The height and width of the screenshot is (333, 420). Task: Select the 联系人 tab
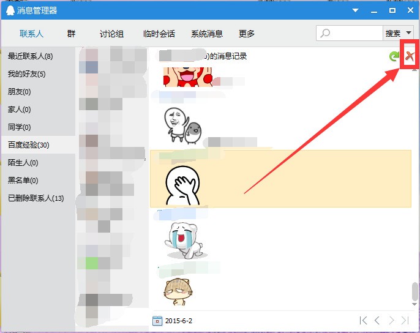click(x=31, y=34)
